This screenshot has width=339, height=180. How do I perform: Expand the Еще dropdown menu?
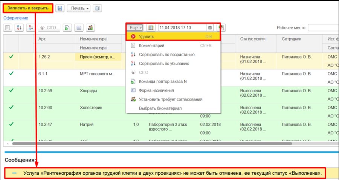click(x=135, y=27)
